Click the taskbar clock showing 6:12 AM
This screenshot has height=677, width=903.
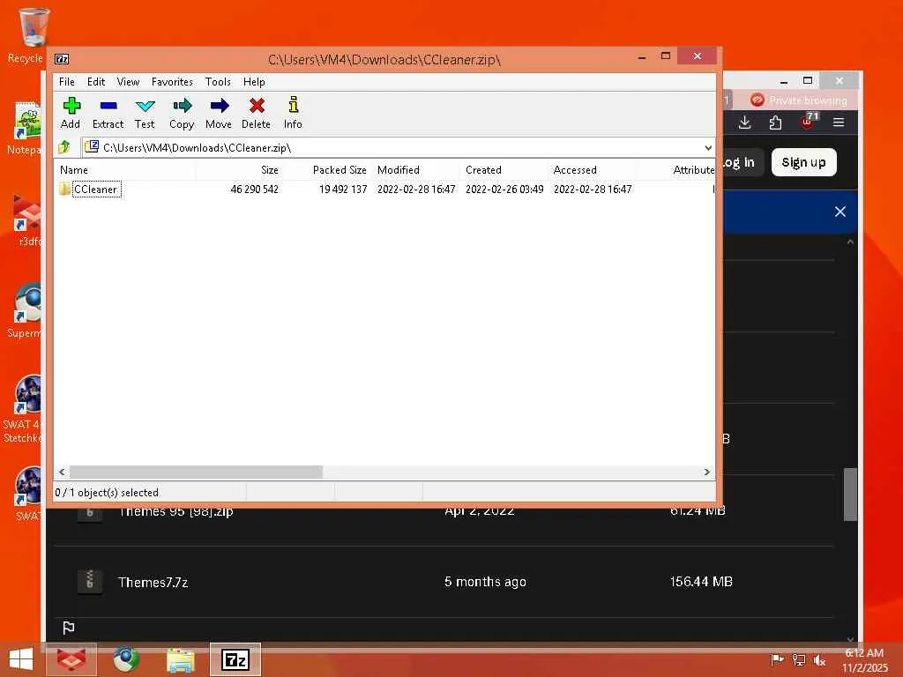tap(864, 659)
